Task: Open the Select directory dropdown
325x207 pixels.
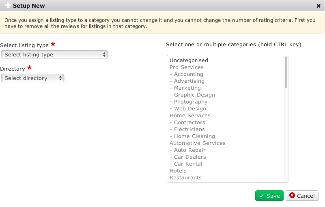Action: [32, 78]
